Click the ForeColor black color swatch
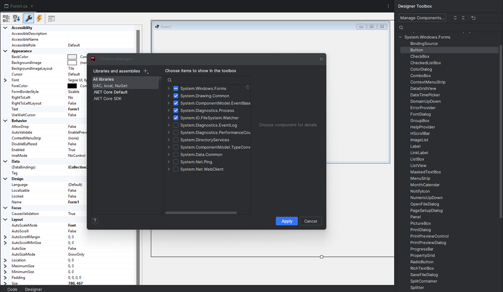Viewport: 503px width, 292px height. pyautogui.click(x=72, y=86)
